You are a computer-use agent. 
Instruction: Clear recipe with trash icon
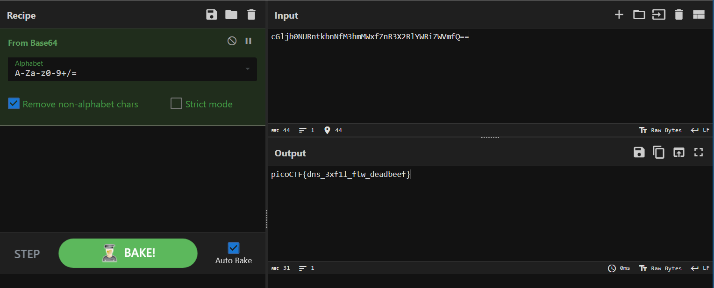(251, 15)
